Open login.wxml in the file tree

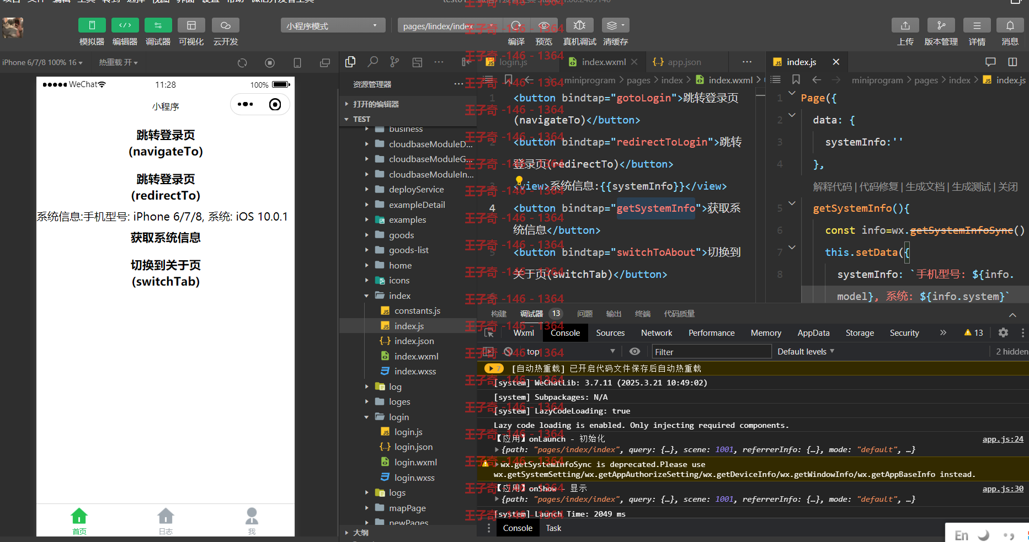tap(408, 462)
